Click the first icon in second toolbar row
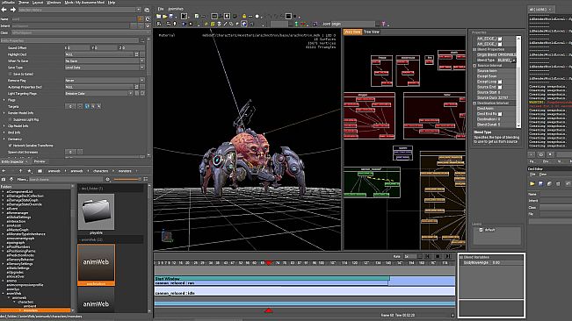 coord(159,24)
